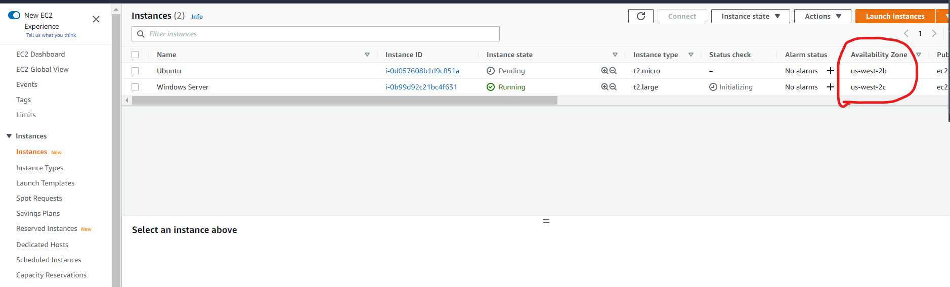Sort by Instance type column arrow
950x287 pixels.
[x=691, y=55]
